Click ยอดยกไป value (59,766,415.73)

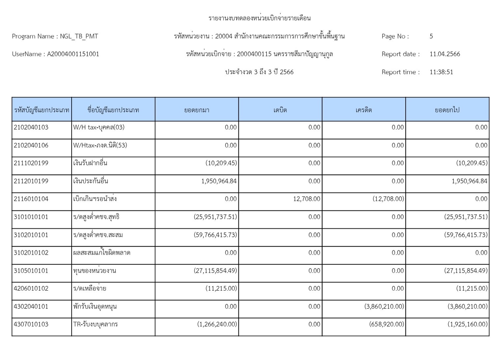[x=466, y=235]
